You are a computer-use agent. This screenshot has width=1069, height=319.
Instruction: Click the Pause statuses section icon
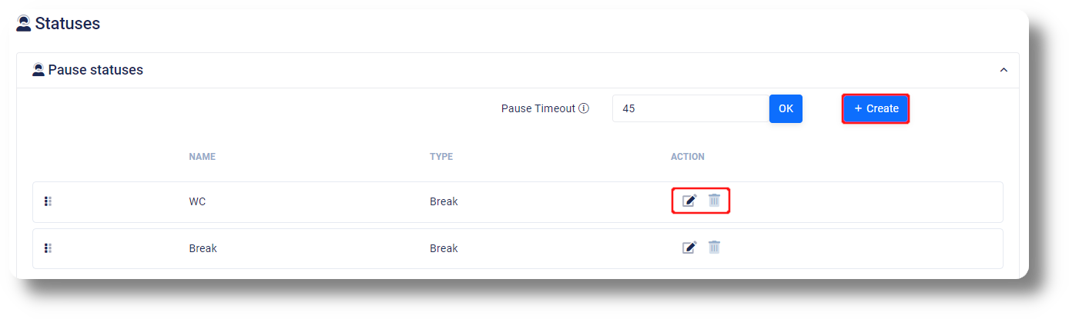[39, 70]
